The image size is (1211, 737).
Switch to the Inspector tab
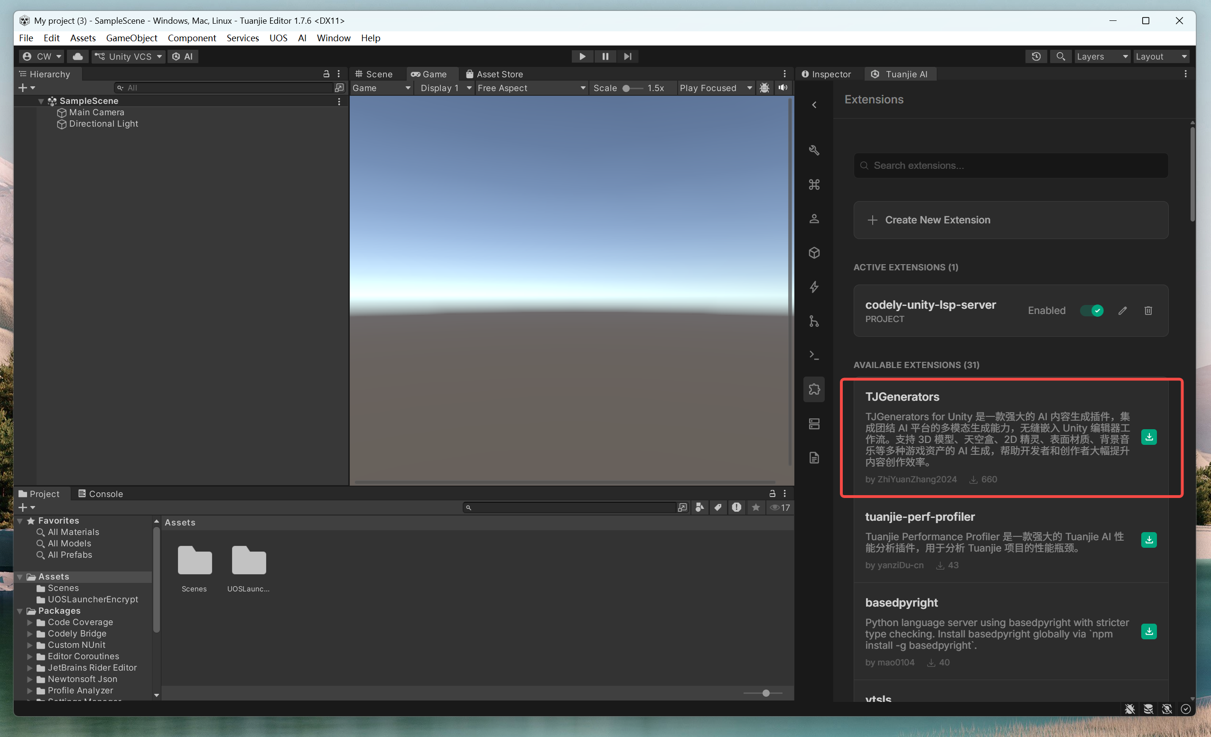tap(826, 74)
